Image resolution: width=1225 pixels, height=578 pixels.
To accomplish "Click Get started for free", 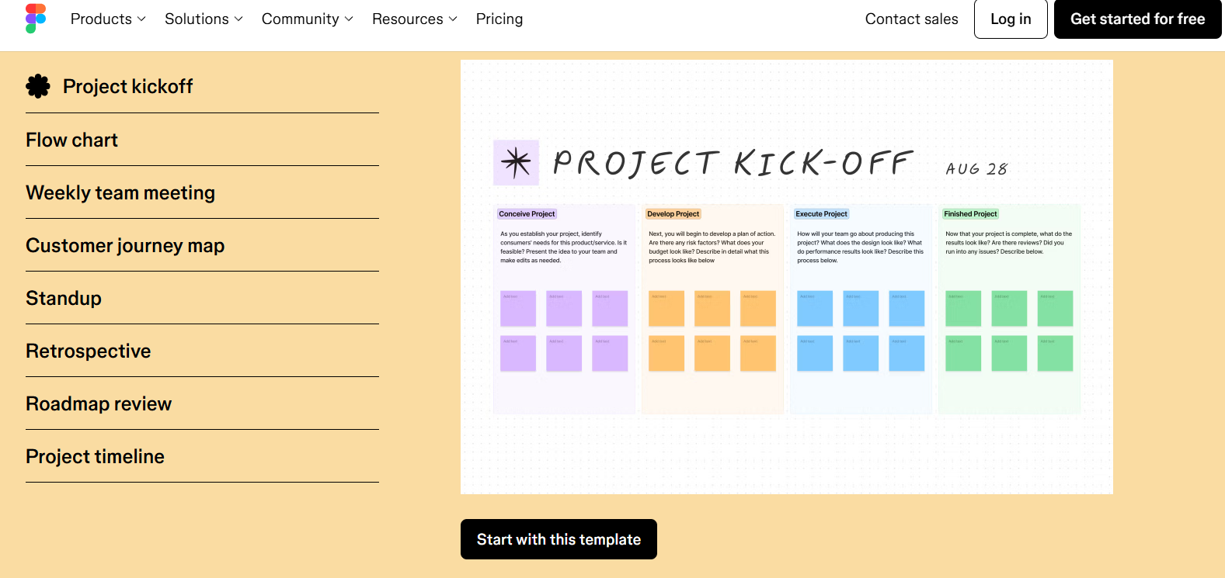I will click(1137, 19).
